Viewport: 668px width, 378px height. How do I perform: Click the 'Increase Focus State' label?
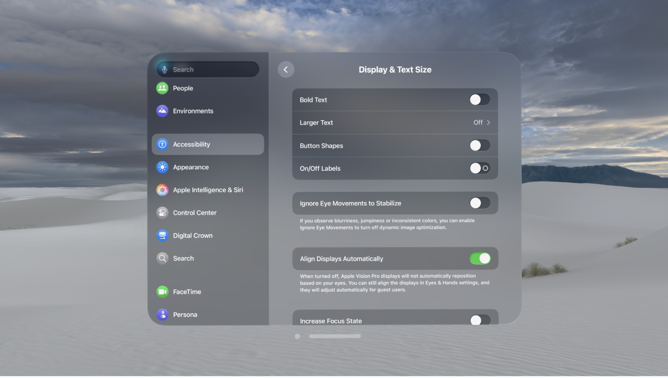pos(331,321)
